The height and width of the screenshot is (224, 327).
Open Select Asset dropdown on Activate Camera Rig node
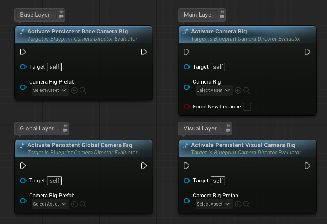214,90
